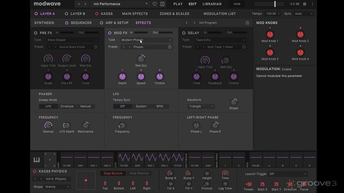Image resolution: width=344 pixels, height=193 pixels.
Task: Click the Bump X knob
Action: (x=170, y=173)
